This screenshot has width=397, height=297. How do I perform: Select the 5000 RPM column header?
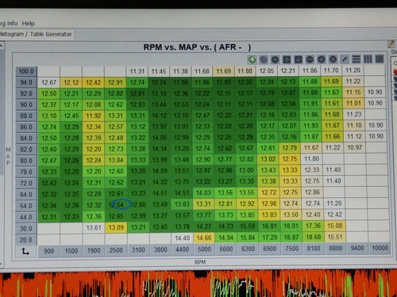pos(204,249)
